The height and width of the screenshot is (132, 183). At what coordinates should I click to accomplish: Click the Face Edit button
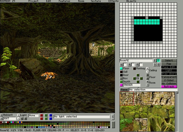[x=169, y=67]
